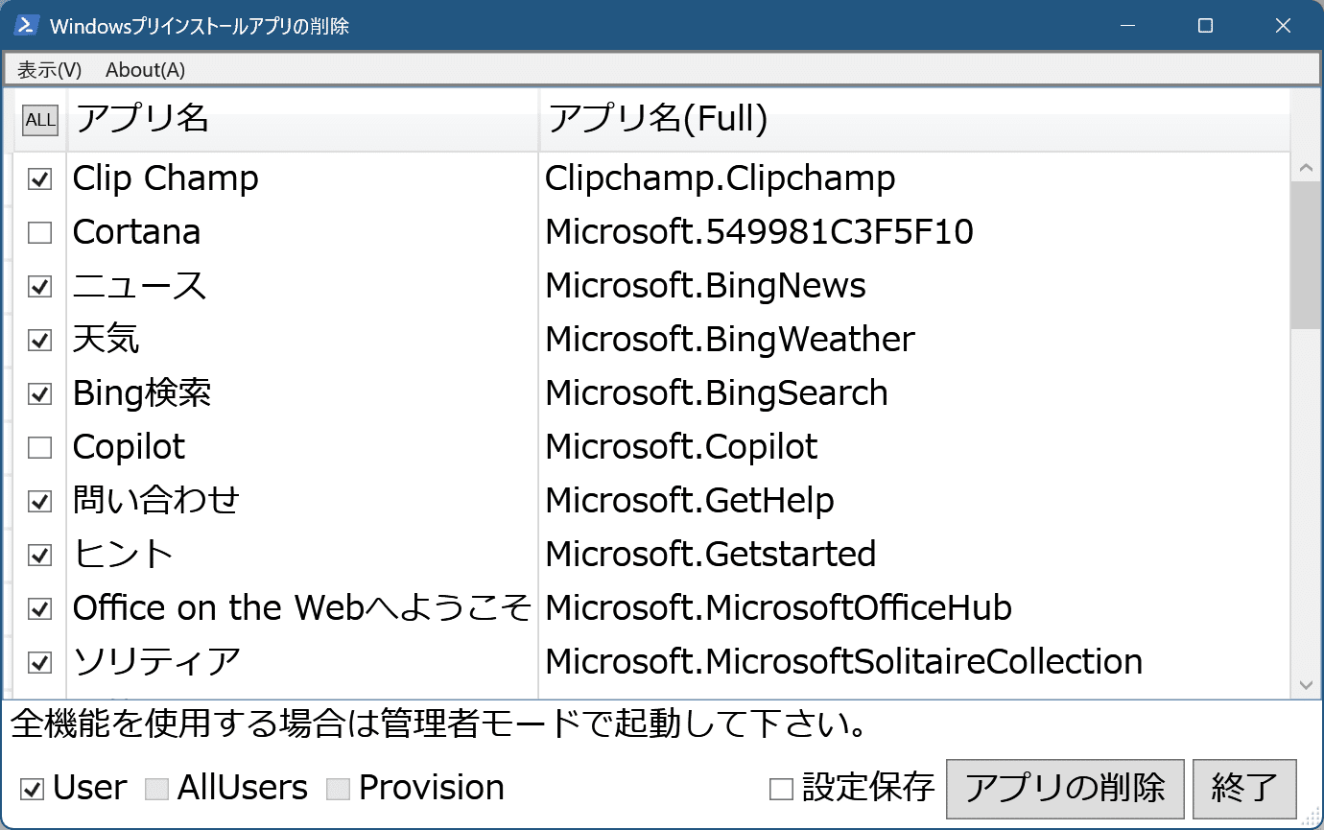1324x830 pixels.
Task: Select the Copilot app name
Action: click(x=129, y=447)
